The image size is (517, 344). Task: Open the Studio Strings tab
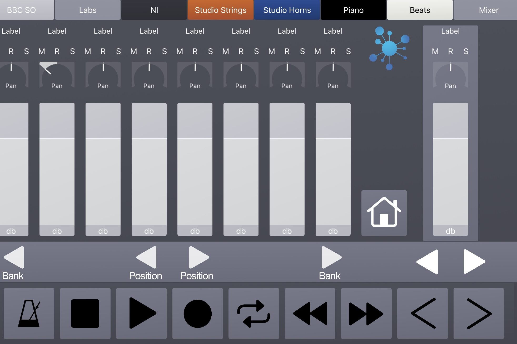point(220,10)
